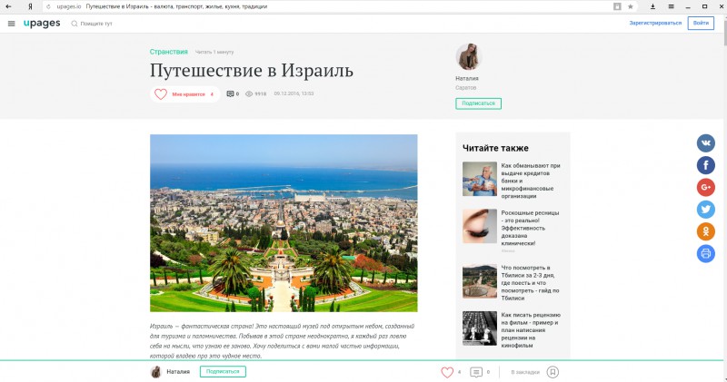The height and width of the screenshot is (382, 727).
Task: Open the Tbilisi guide thumbnail
Action: pos(480,281)
